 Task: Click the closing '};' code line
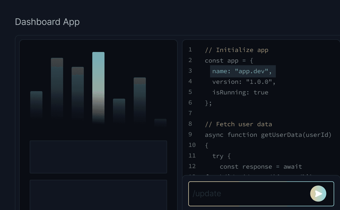coord(208,103)
